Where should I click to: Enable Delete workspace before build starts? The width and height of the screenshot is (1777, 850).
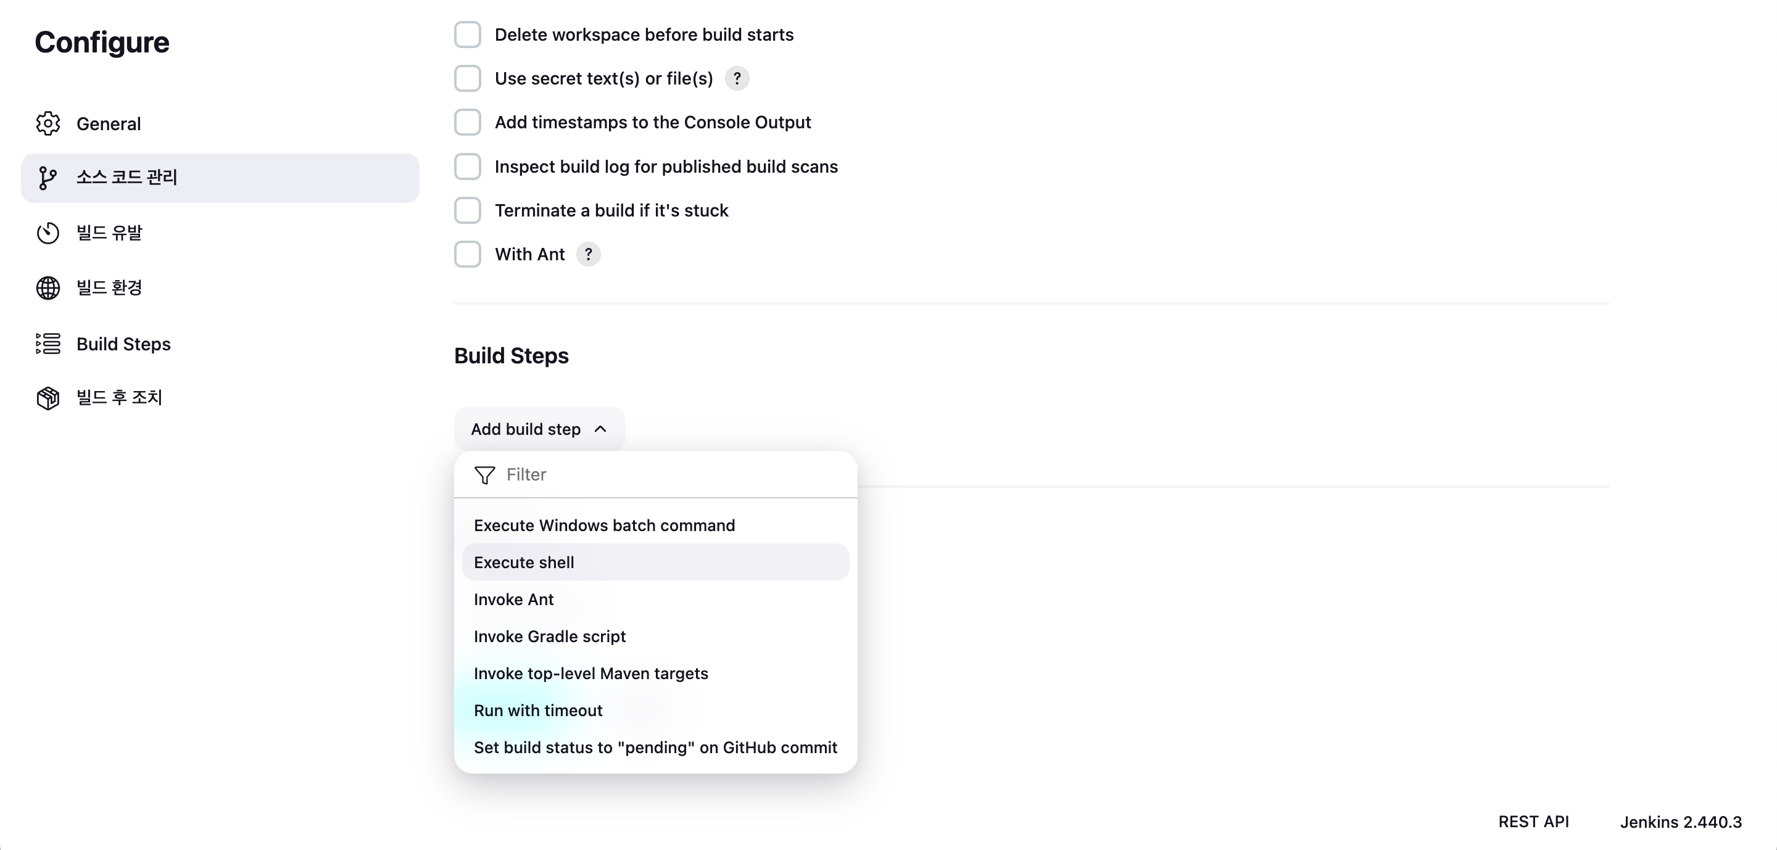pos(467,35)
